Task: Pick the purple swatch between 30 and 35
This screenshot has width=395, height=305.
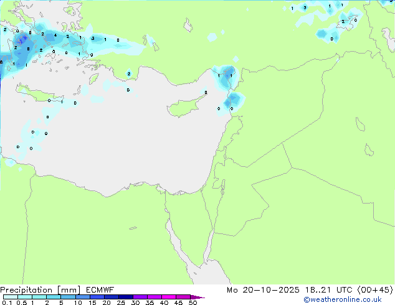Action: click(140, 297)
